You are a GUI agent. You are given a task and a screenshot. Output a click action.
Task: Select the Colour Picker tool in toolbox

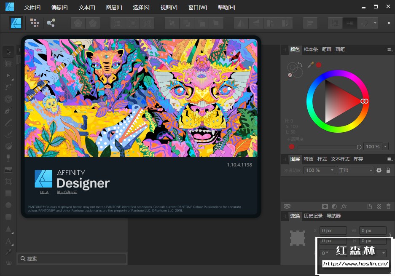tap(8, 252)
